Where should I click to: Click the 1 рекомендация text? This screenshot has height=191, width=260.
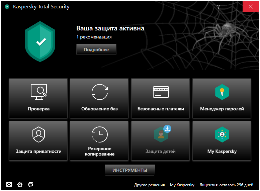tap(94, 37)
